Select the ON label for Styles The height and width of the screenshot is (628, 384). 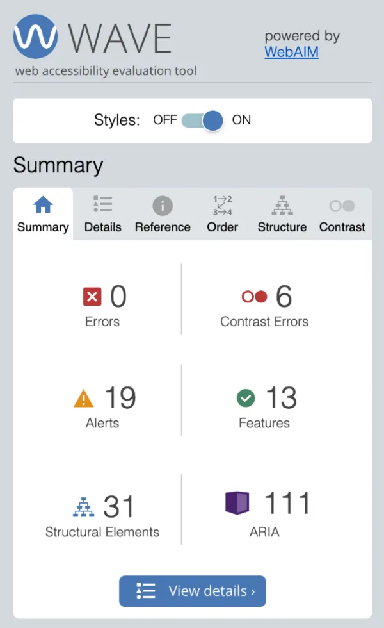point(241,120)
